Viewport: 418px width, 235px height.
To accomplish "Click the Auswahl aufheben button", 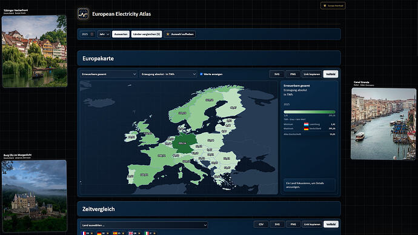I will [180, 34].
